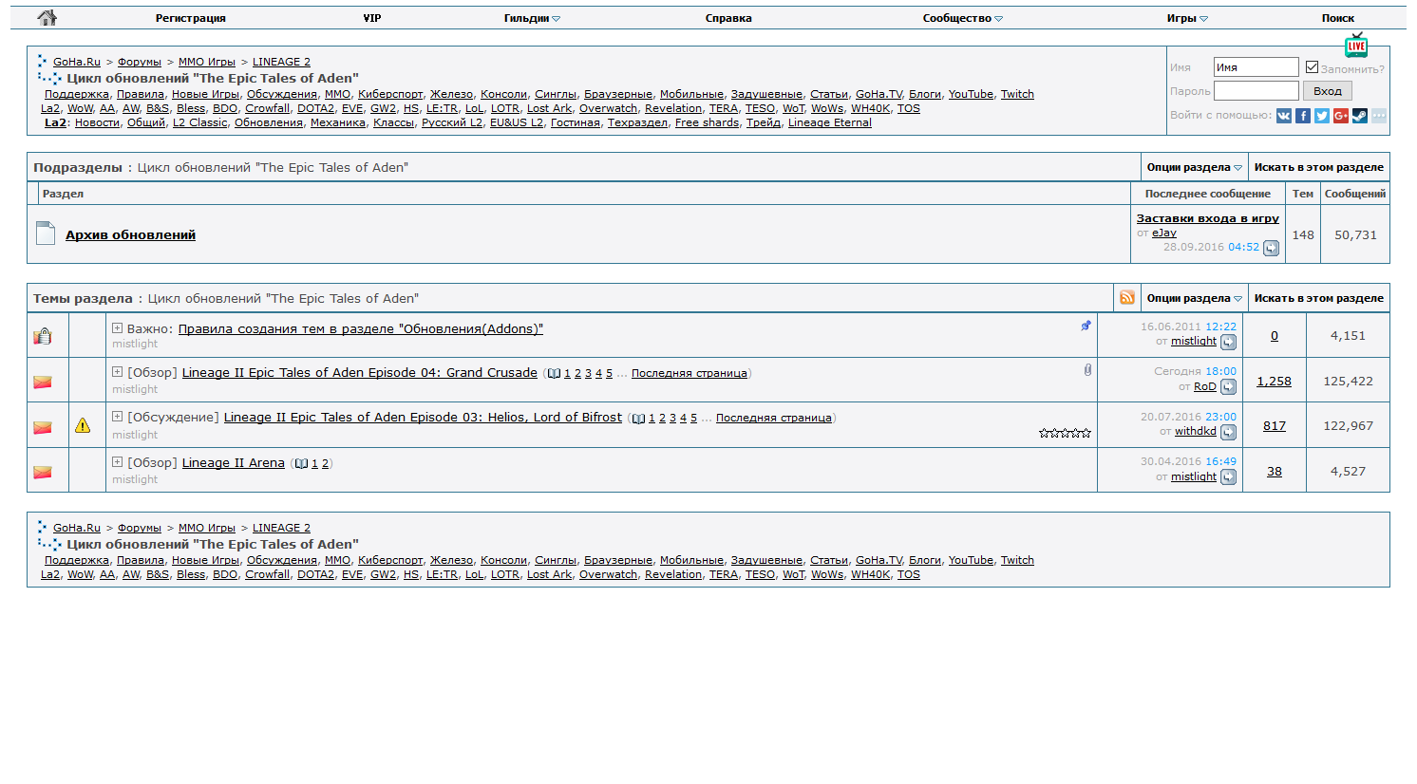Open Последняя страница of the Helios thread
Image resolution: width=1417 pixels, height=784 pixels.
774,418
